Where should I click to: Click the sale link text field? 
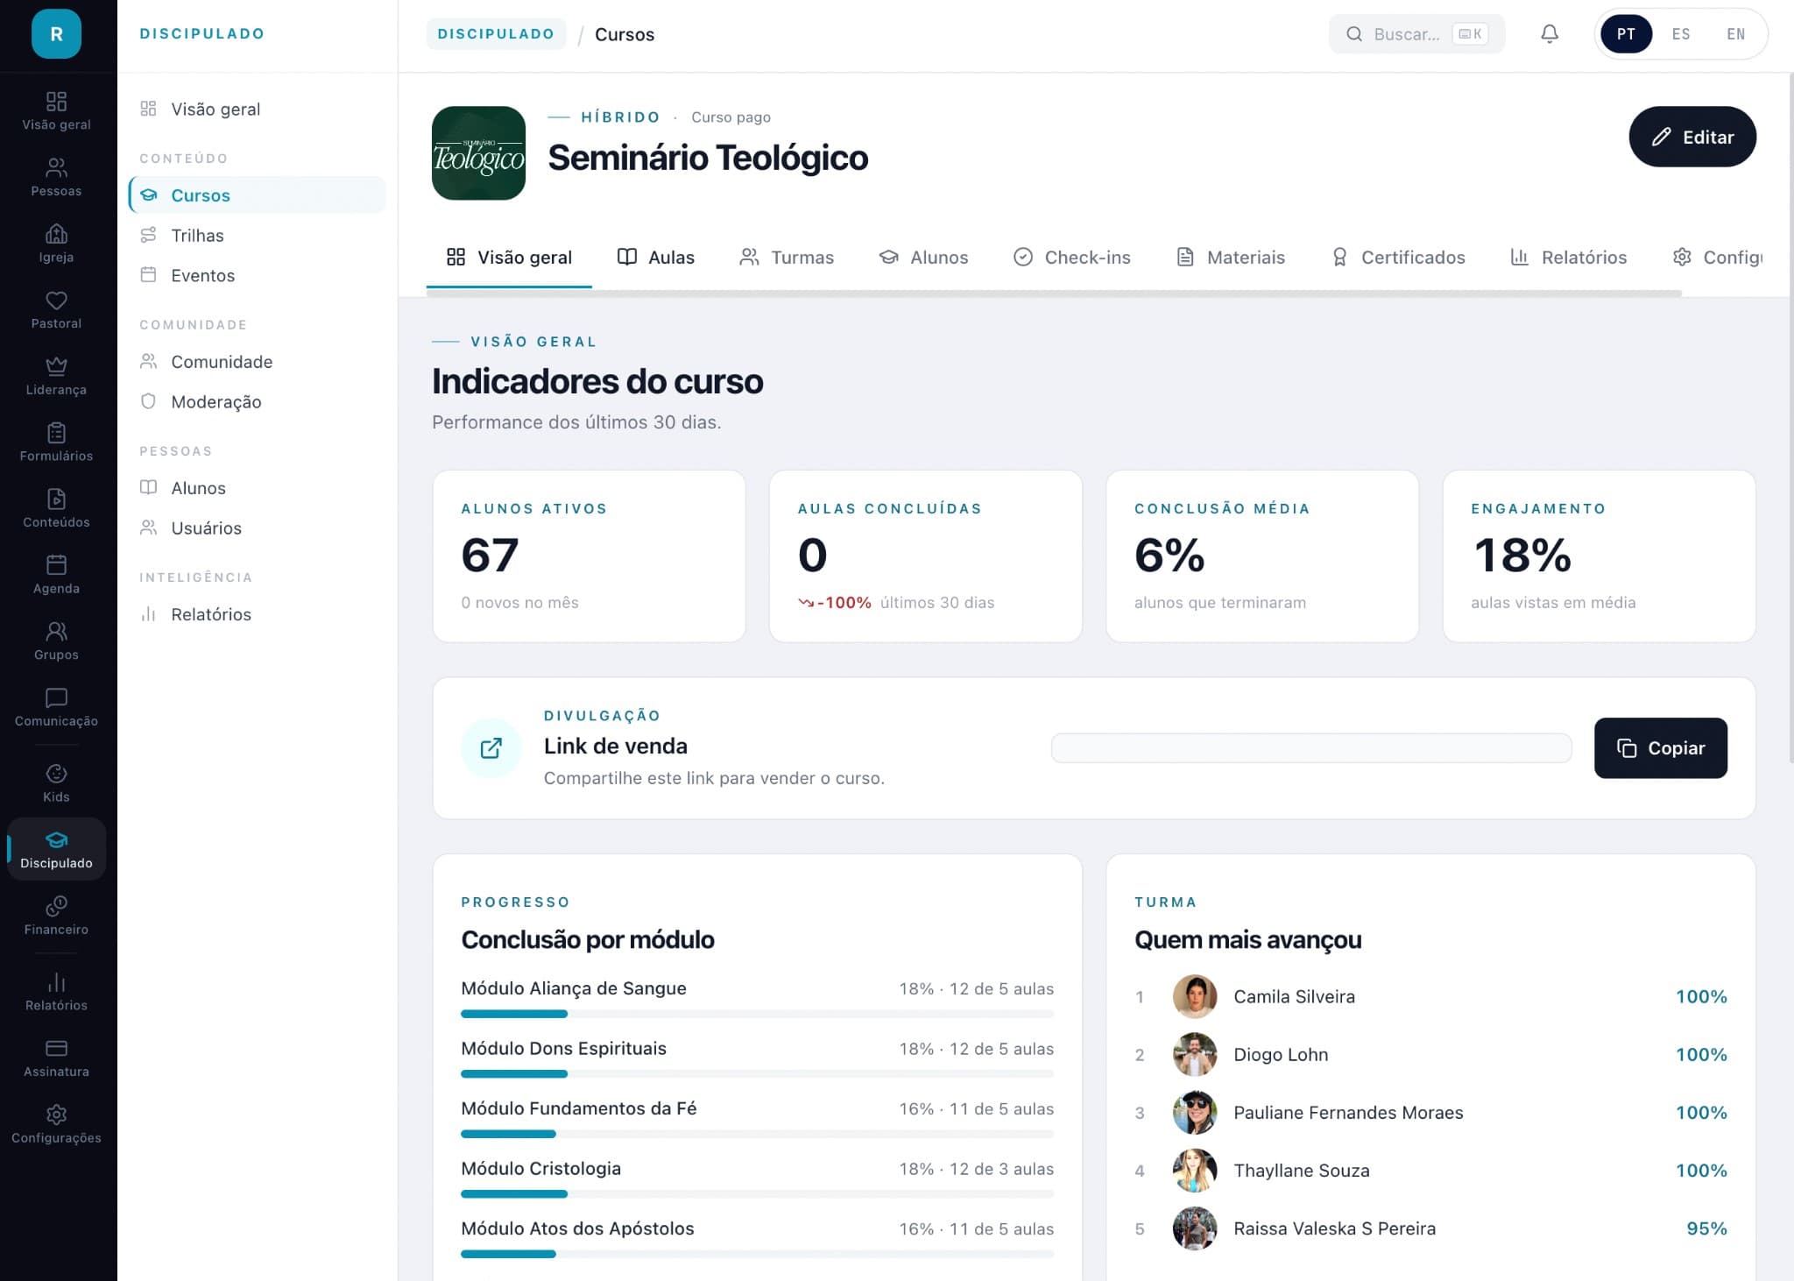(1310, 747)
